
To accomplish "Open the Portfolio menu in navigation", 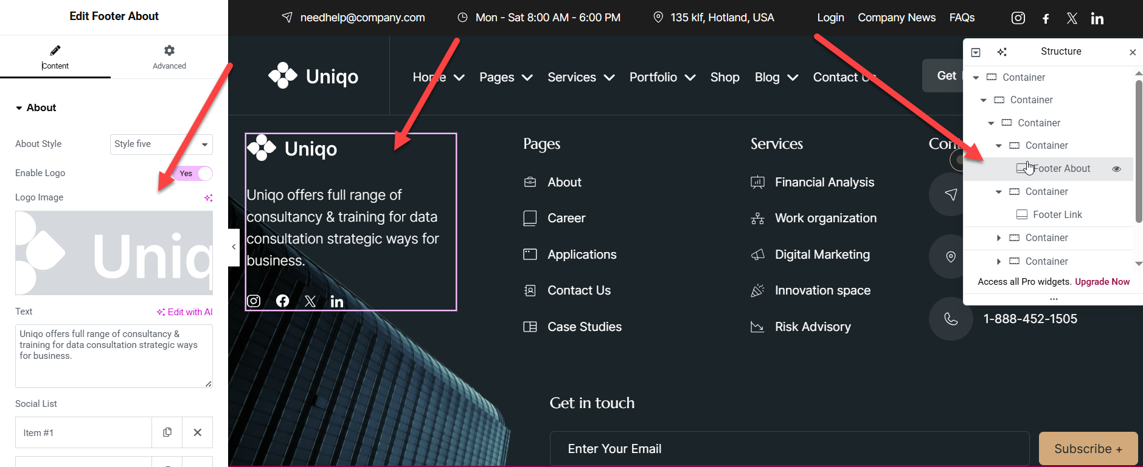I will coord(662,77).
